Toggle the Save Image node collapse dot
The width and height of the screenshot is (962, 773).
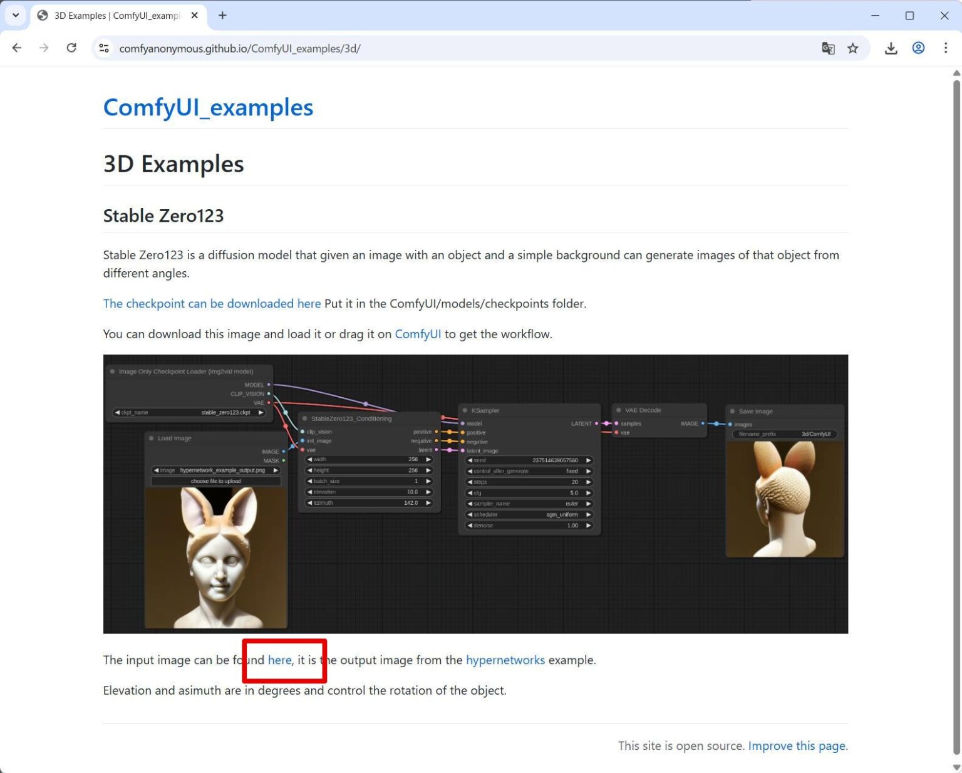pyautogui.click(x=733, y=411)
